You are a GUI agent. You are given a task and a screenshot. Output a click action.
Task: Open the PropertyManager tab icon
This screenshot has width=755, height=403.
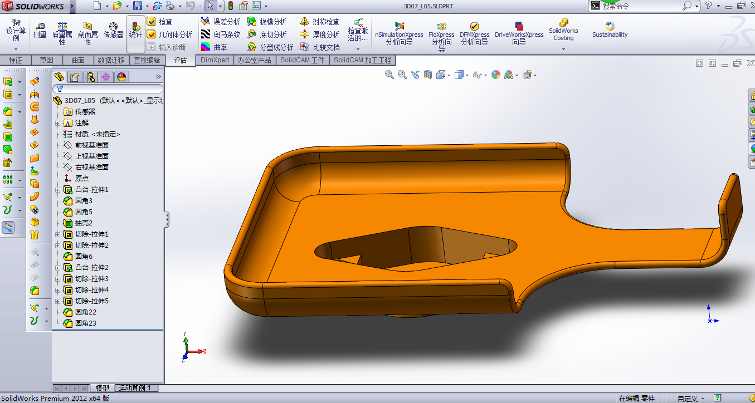75,77
